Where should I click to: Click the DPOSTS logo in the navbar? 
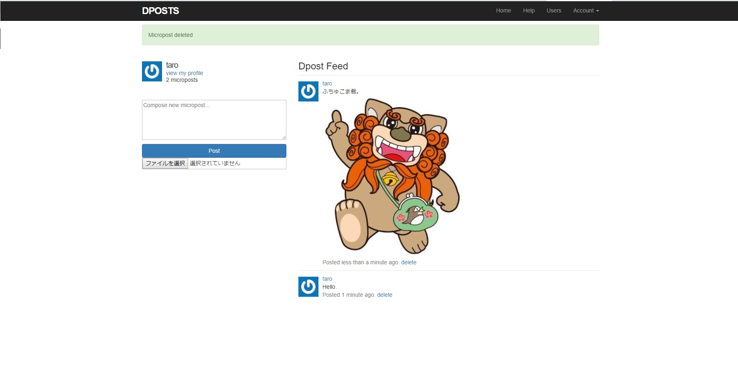click(160, 11)
